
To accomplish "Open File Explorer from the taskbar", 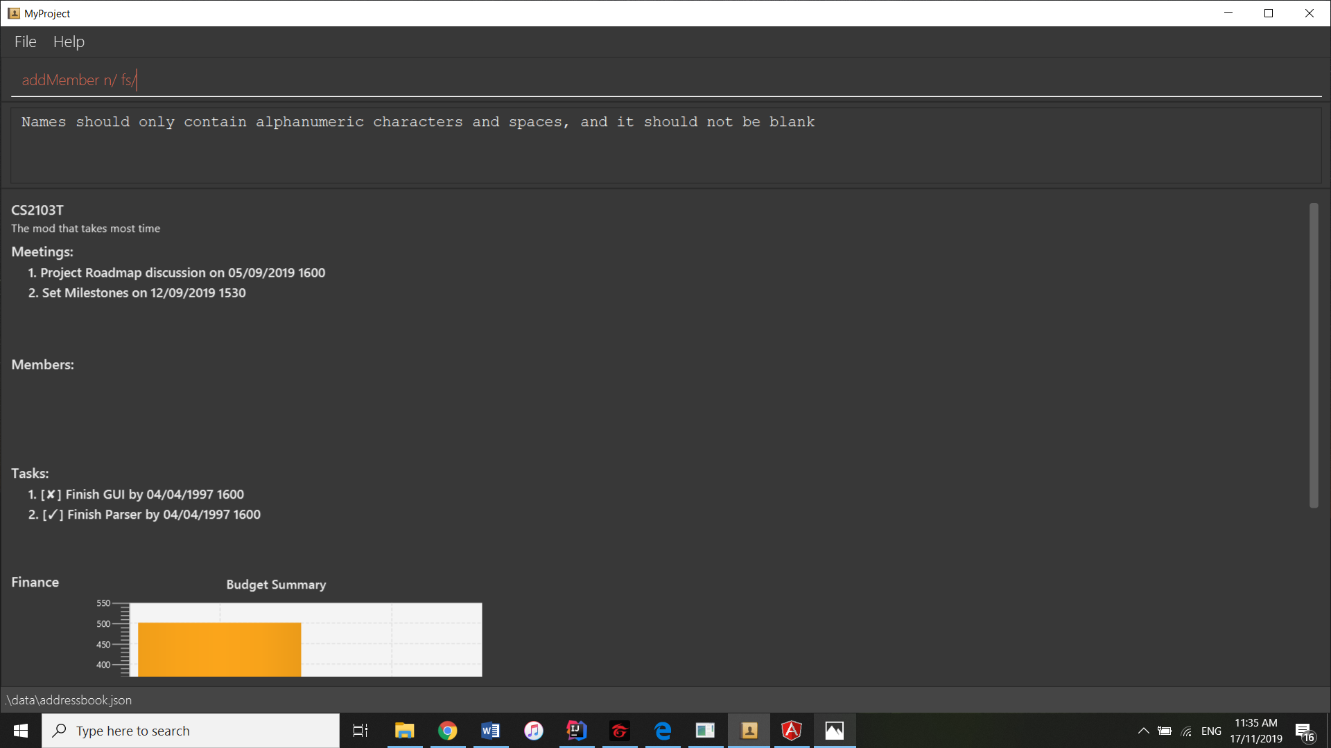I will click(405, 731).
